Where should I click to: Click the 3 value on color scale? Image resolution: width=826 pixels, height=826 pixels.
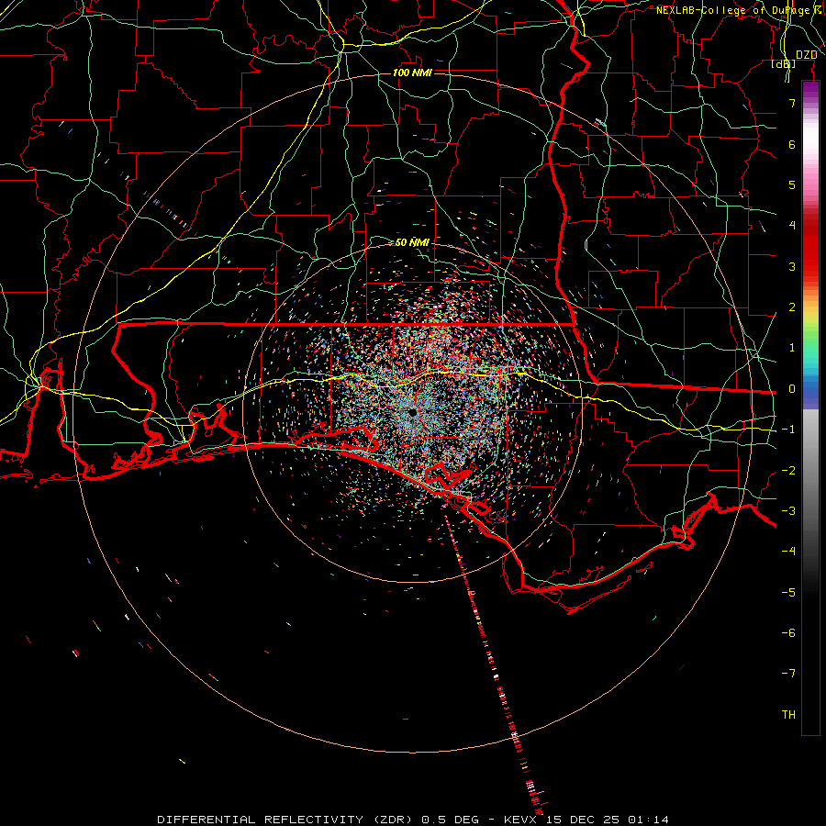pyautogui.click(x=792, y=266)
